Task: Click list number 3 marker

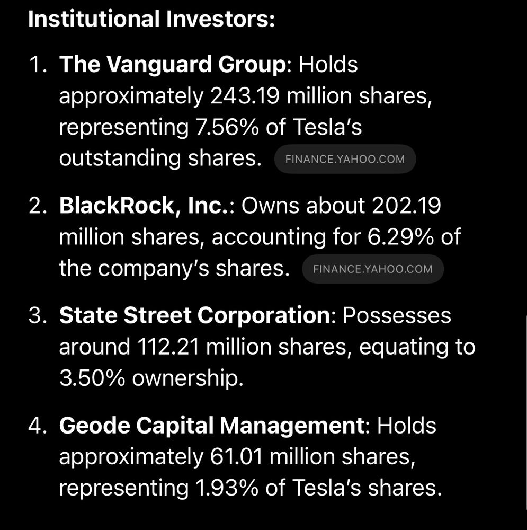Action: pyautogui.click(x=38, y=315)
